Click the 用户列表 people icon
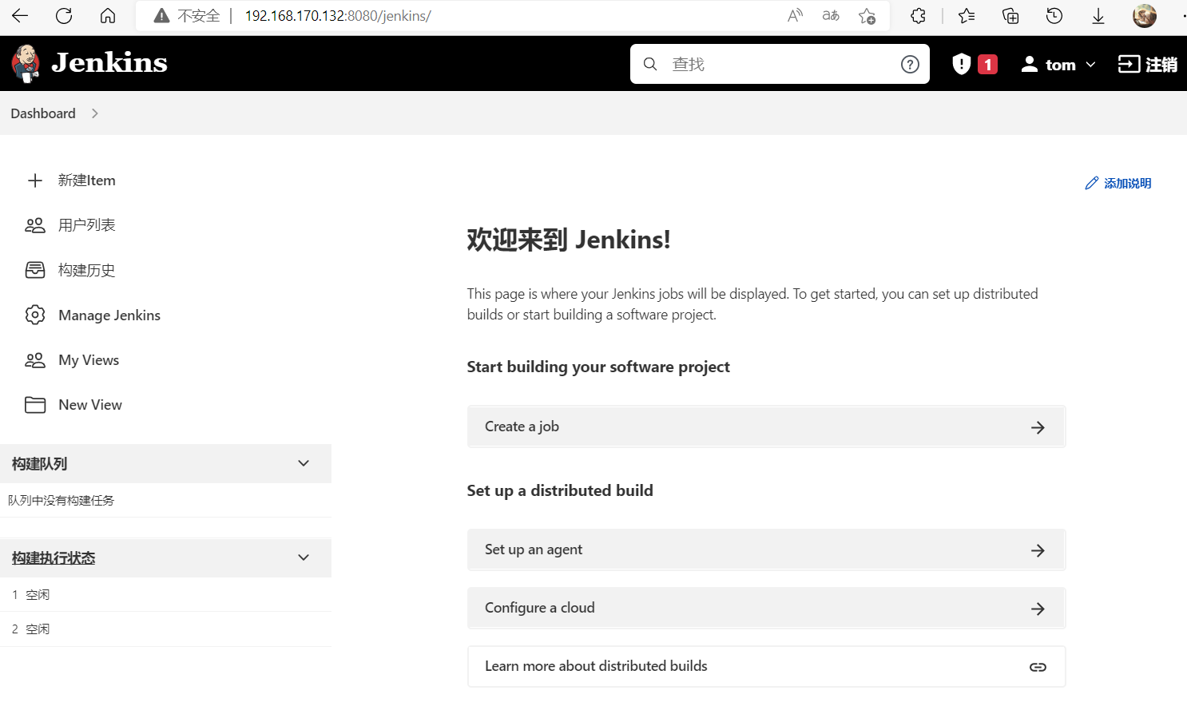The image size is (1187, 722). 35,225
